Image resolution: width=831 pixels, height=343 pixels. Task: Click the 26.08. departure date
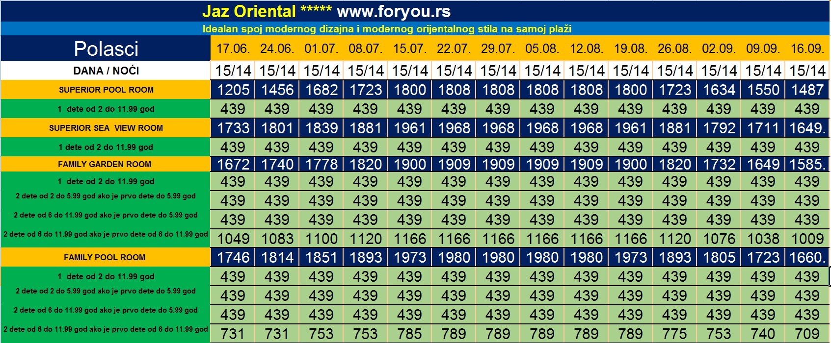coord(675,49)
